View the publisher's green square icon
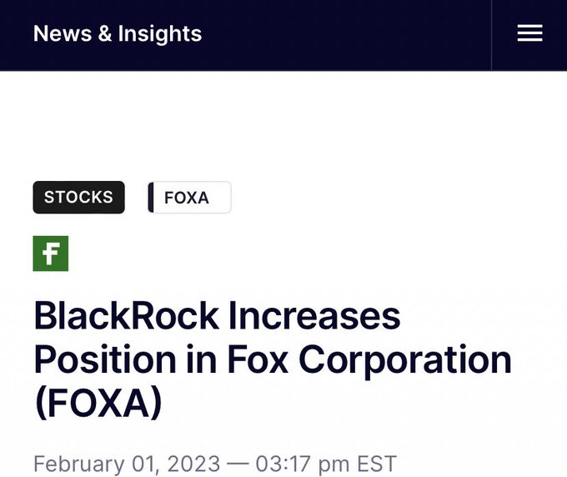Image resolution: width=567 pixels, height=477 pixels. pyautogui.click(x=51, y=254)
